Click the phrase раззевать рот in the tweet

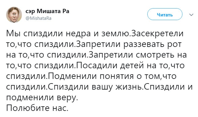pyautogui.click(x=153, y=44)
